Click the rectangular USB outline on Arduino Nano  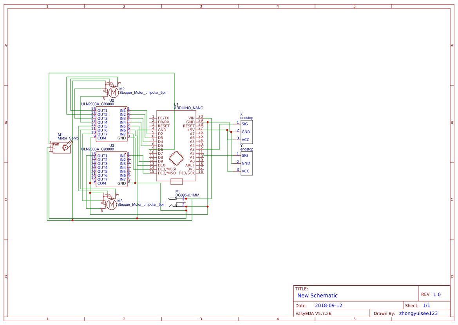click(177, 181)
